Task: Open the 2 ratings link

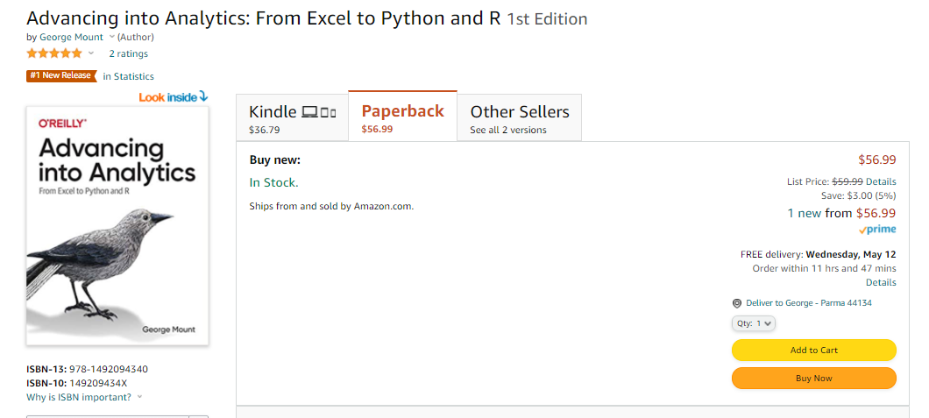Action: point(128,53)
